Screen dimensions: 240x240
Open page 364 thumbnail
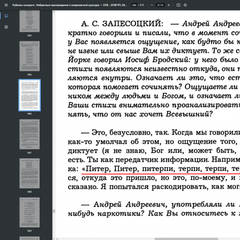[x=29, y=22]
